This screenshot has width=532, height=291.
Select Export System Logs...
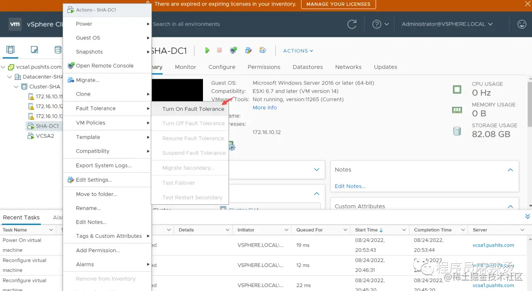pyautogui.click(x=107, y=165)
